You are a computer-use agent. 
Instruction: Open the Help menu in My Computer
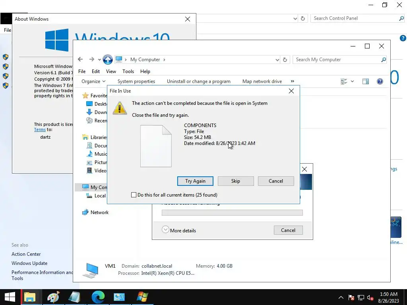(145, 71)
